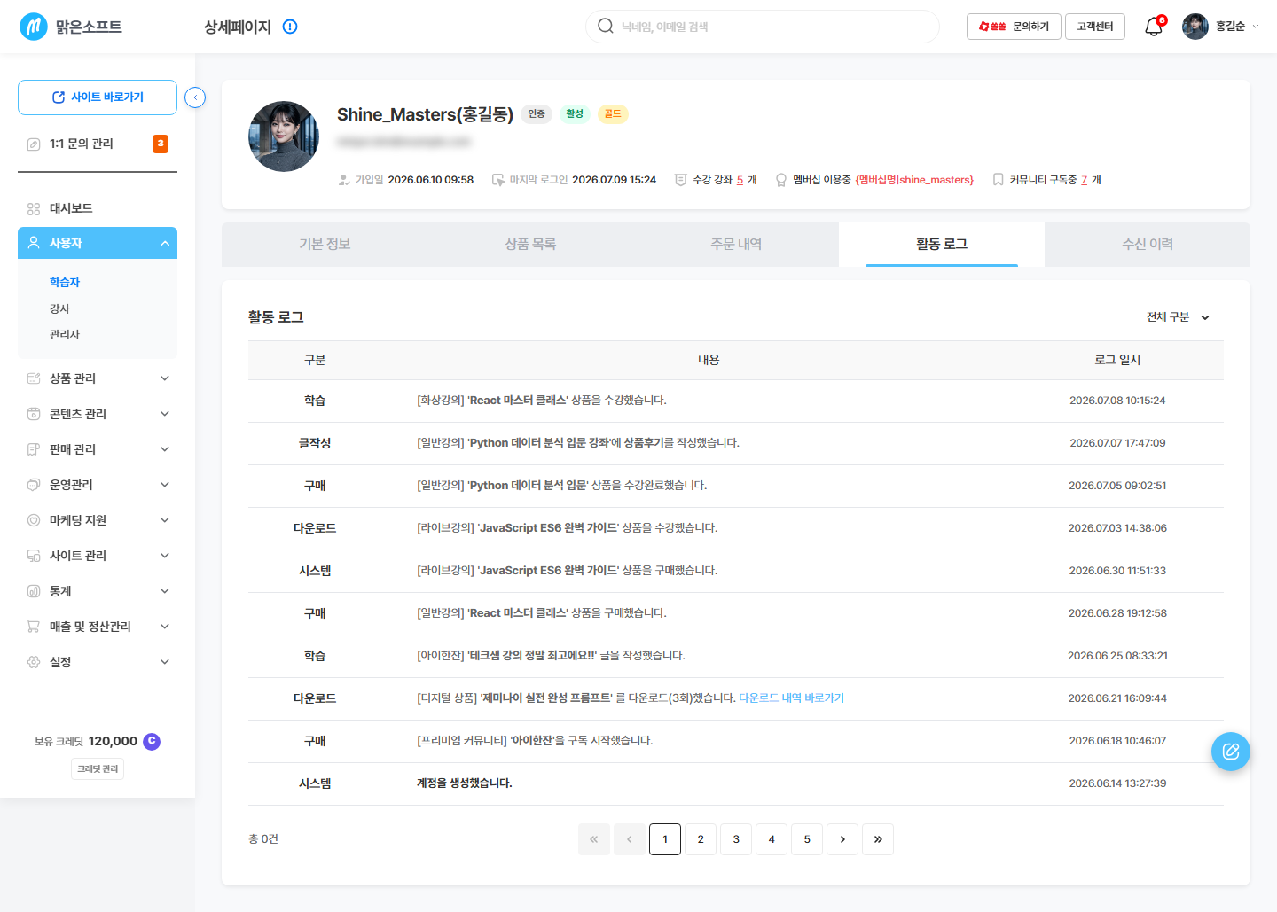Click the 고객센터 button

1095,27
